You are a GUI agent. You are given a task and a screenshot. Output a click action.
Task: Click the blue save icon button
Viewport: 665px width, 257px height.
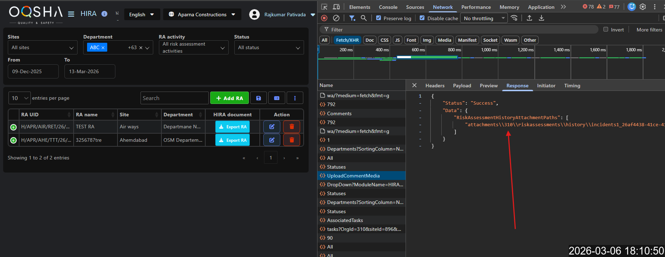[258, 98]
